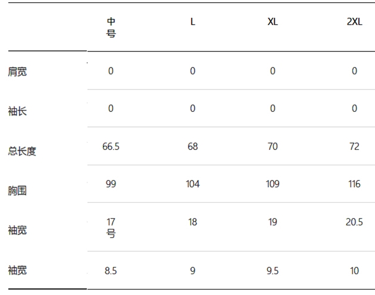The height and width of the screenshot is (295, 375).
Task: Select the 中号 size column header
Action: click(111, 27)
